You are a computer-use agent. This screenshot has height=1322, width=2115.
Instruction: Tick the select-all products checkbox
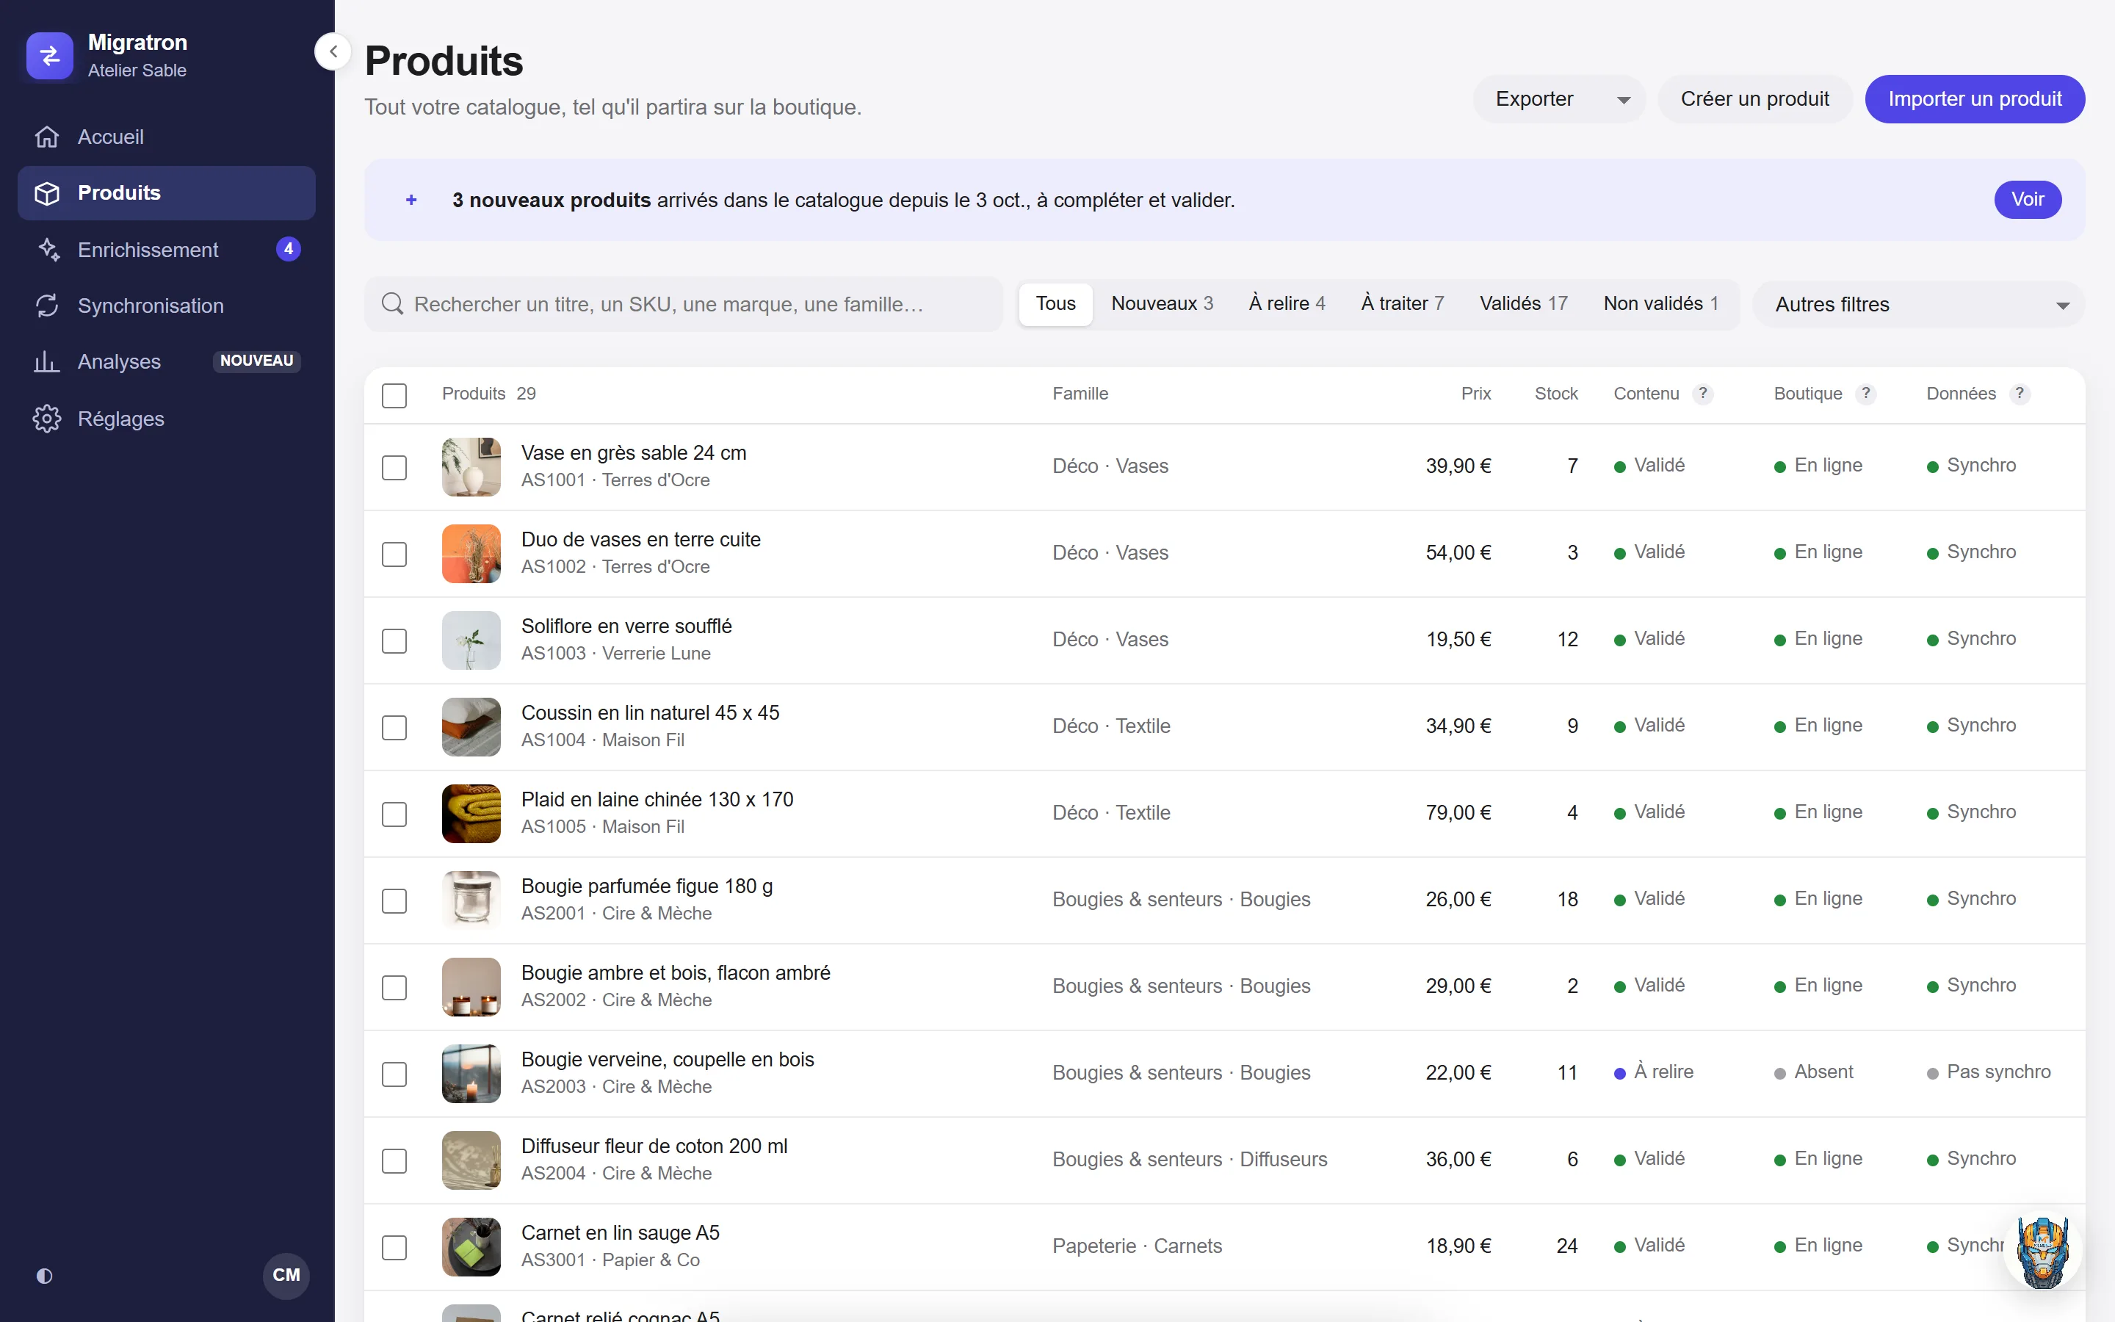(x=394, y=395)
